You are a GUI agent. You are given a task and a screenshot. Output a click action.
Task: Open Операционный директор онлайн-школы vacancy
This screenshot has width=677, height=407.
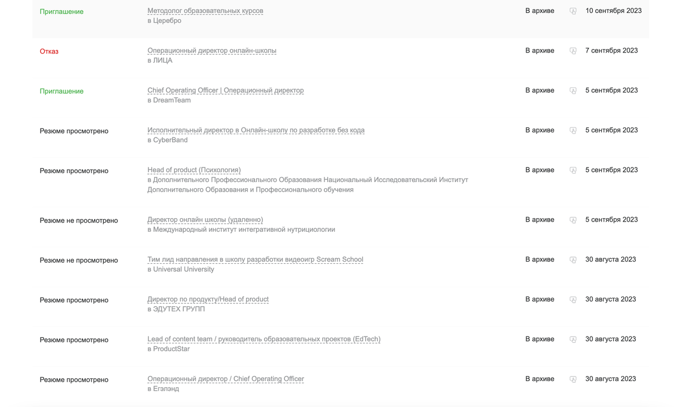(212, 50)
